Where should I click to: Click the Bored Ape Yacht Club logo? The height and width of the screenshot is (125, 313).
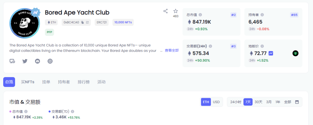tap(25, 23)
